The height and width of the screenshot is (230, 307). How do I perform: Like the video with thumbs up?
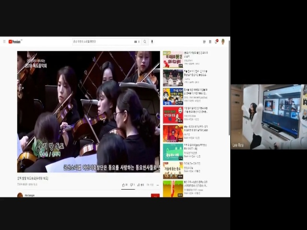click(125, 185)
